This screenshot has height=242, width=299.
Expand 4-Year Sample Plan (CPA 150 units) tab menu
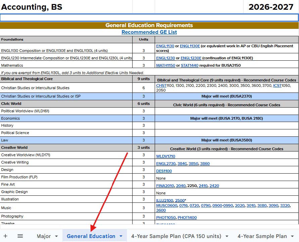coord(227,236)
